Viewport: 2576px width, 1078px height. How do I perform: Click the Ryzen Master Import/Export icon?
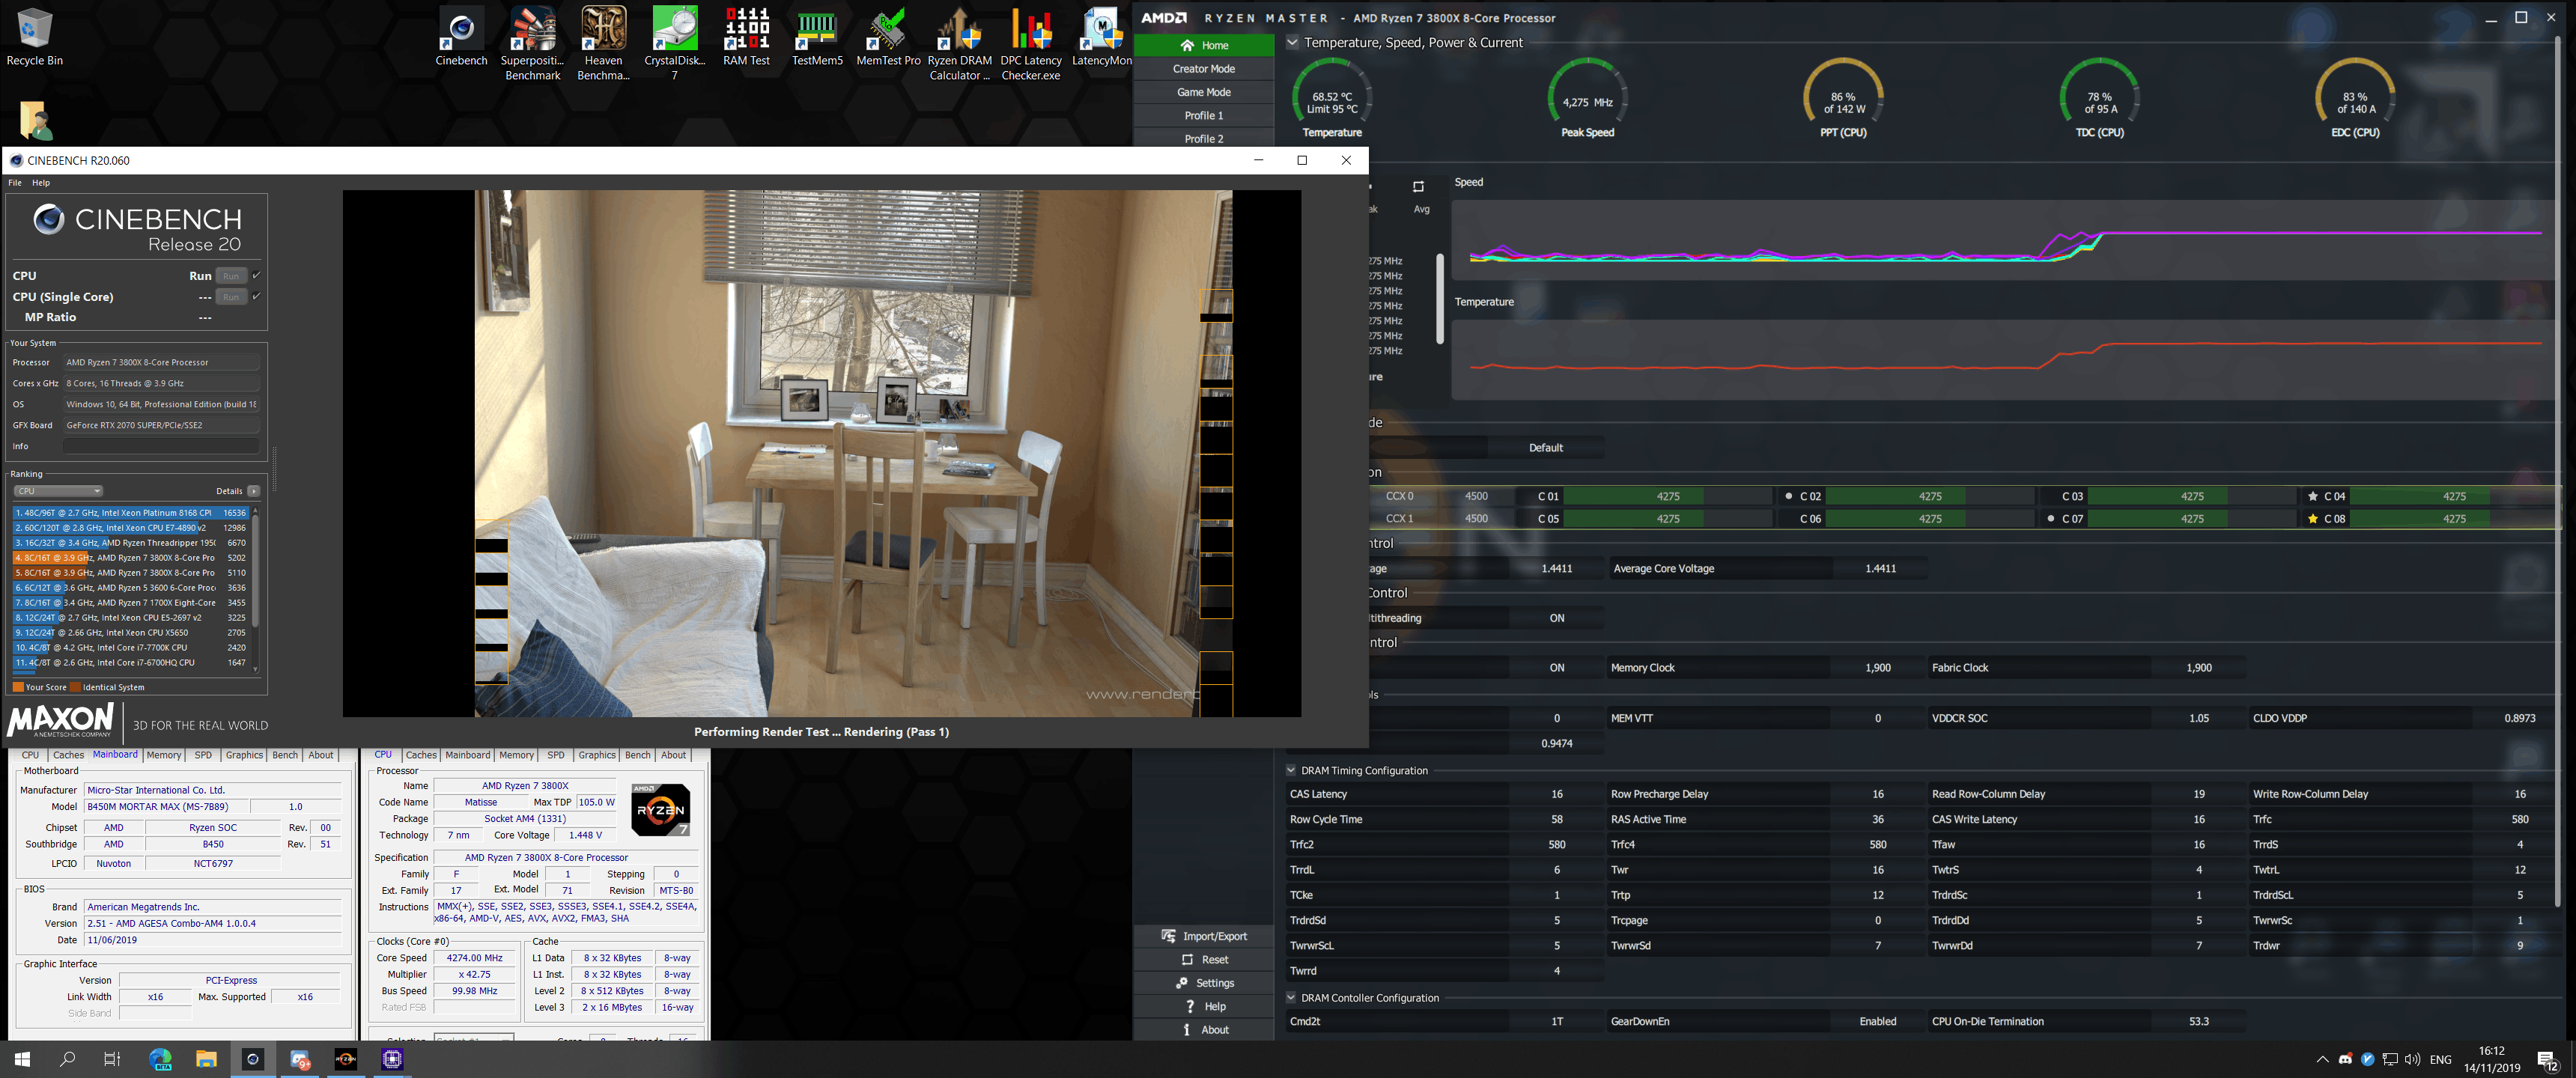click(1168, 936)
